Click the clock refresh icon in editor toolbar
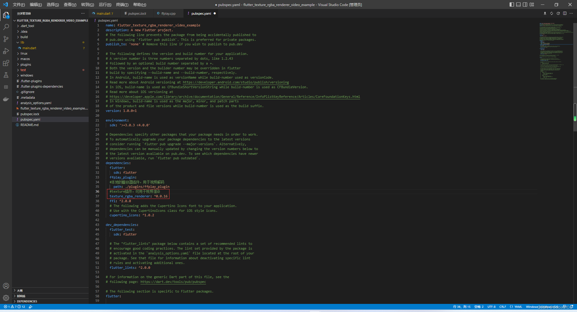 [x=558, y=13]
